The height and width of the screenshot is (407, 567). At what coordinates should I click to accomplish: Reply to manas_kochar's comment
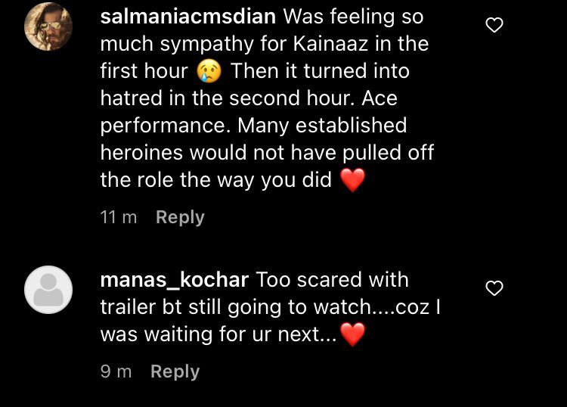click(175, 371)
